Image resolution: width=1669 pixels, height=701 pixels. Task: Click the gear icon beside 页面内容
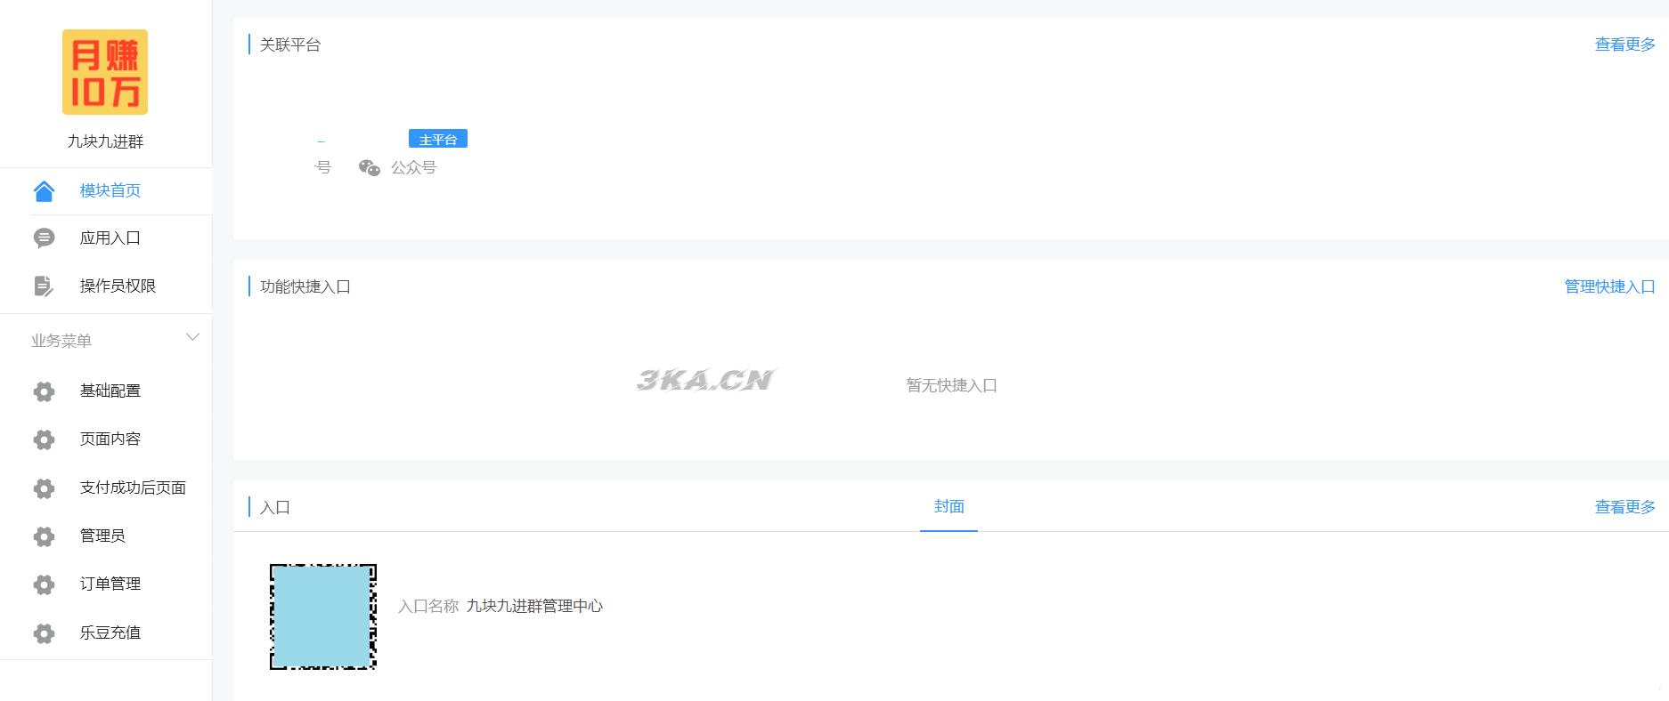[44, 439]
